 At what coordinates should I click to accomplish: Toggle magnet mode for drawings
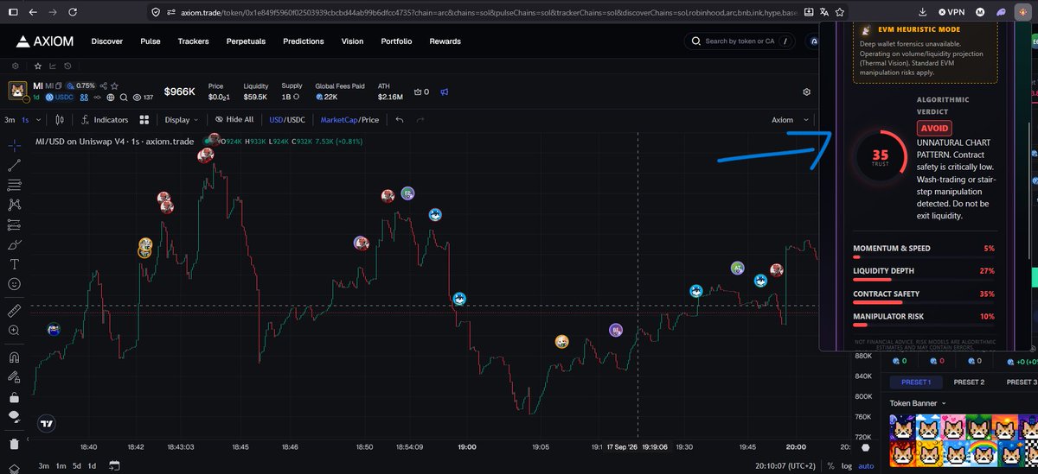pyautogui.click(x=14, y=357)
